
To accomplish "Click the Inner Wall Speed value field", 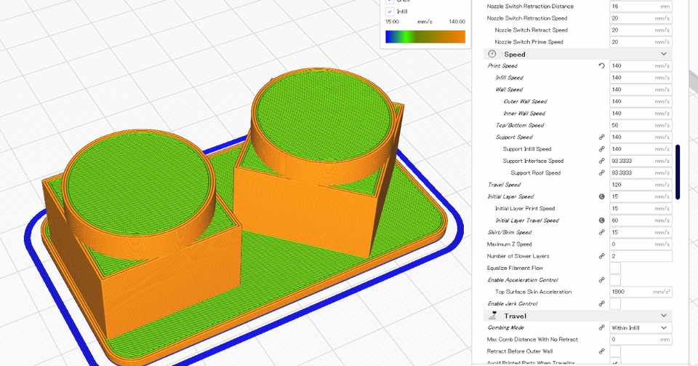I will [x=641, y=114].
